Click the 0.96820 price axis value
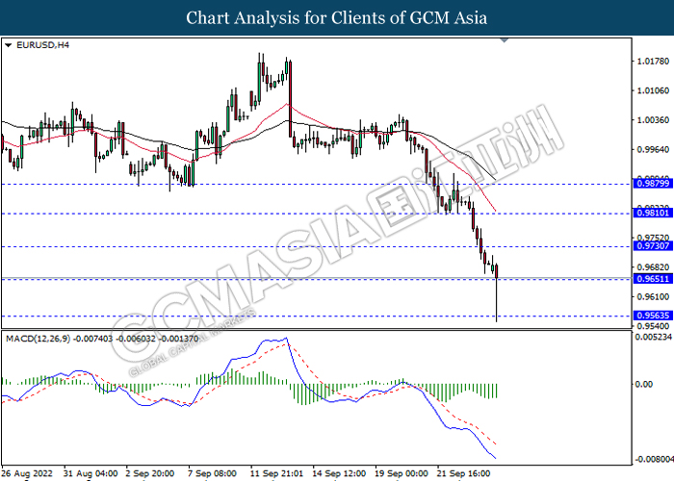 pyautogui.click(x=653, y=267)
